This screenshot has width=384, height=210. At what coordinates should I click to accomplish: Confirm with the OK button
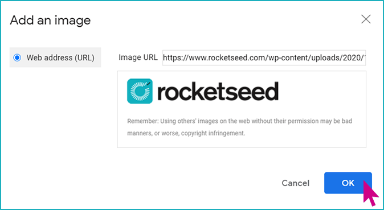[348, 183]
